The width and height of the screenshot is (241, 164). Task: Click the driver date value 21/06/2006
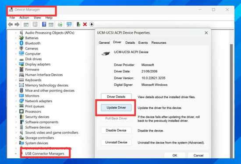(x=149, y=71)
